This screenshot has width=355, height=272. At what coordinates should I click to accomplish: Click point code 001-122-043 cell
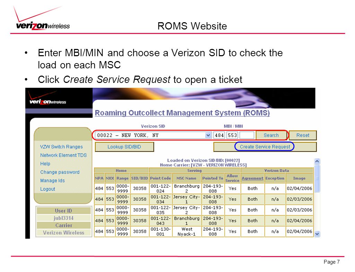[160, 221]
